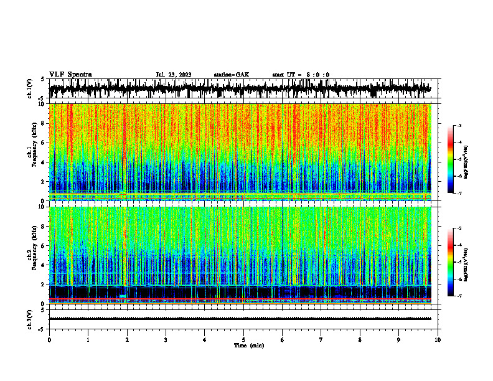
Task: Click the "VLF Spectra" plot title
Action: [70, 75]
